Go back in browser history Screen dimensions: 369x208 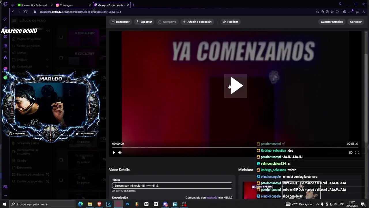(13, 12)
